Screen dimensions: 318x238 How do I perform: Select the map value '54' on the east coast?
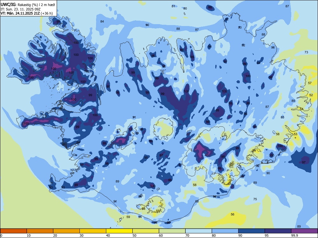click(301, 109)
